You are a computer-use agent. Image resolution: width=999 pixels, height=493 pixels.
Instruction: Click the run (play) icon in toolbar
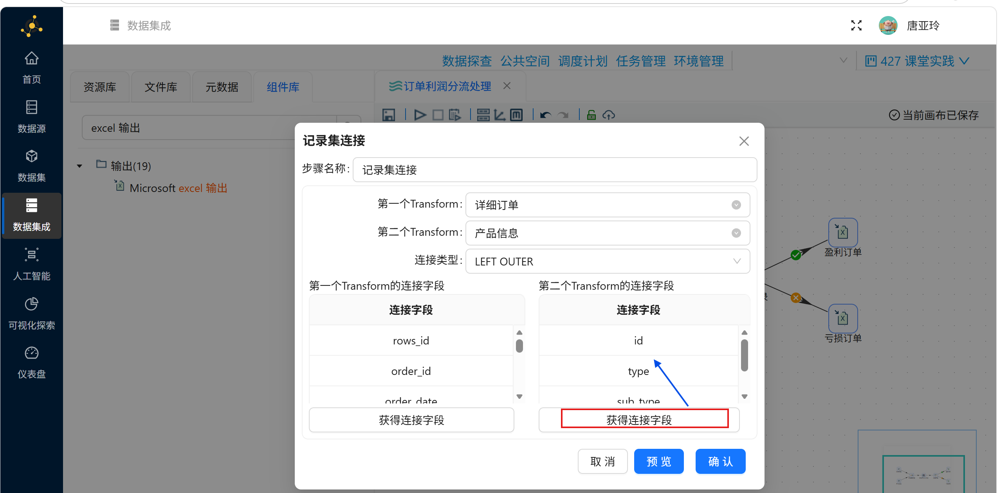[x=420, y=115]
